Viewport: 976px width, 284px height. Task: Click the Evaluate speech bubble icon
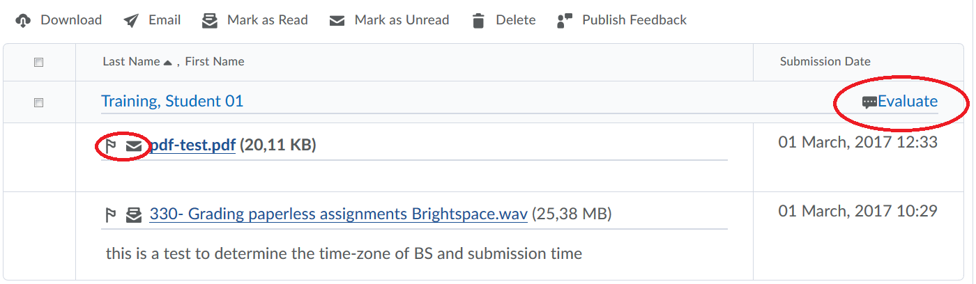pos(869,102)
